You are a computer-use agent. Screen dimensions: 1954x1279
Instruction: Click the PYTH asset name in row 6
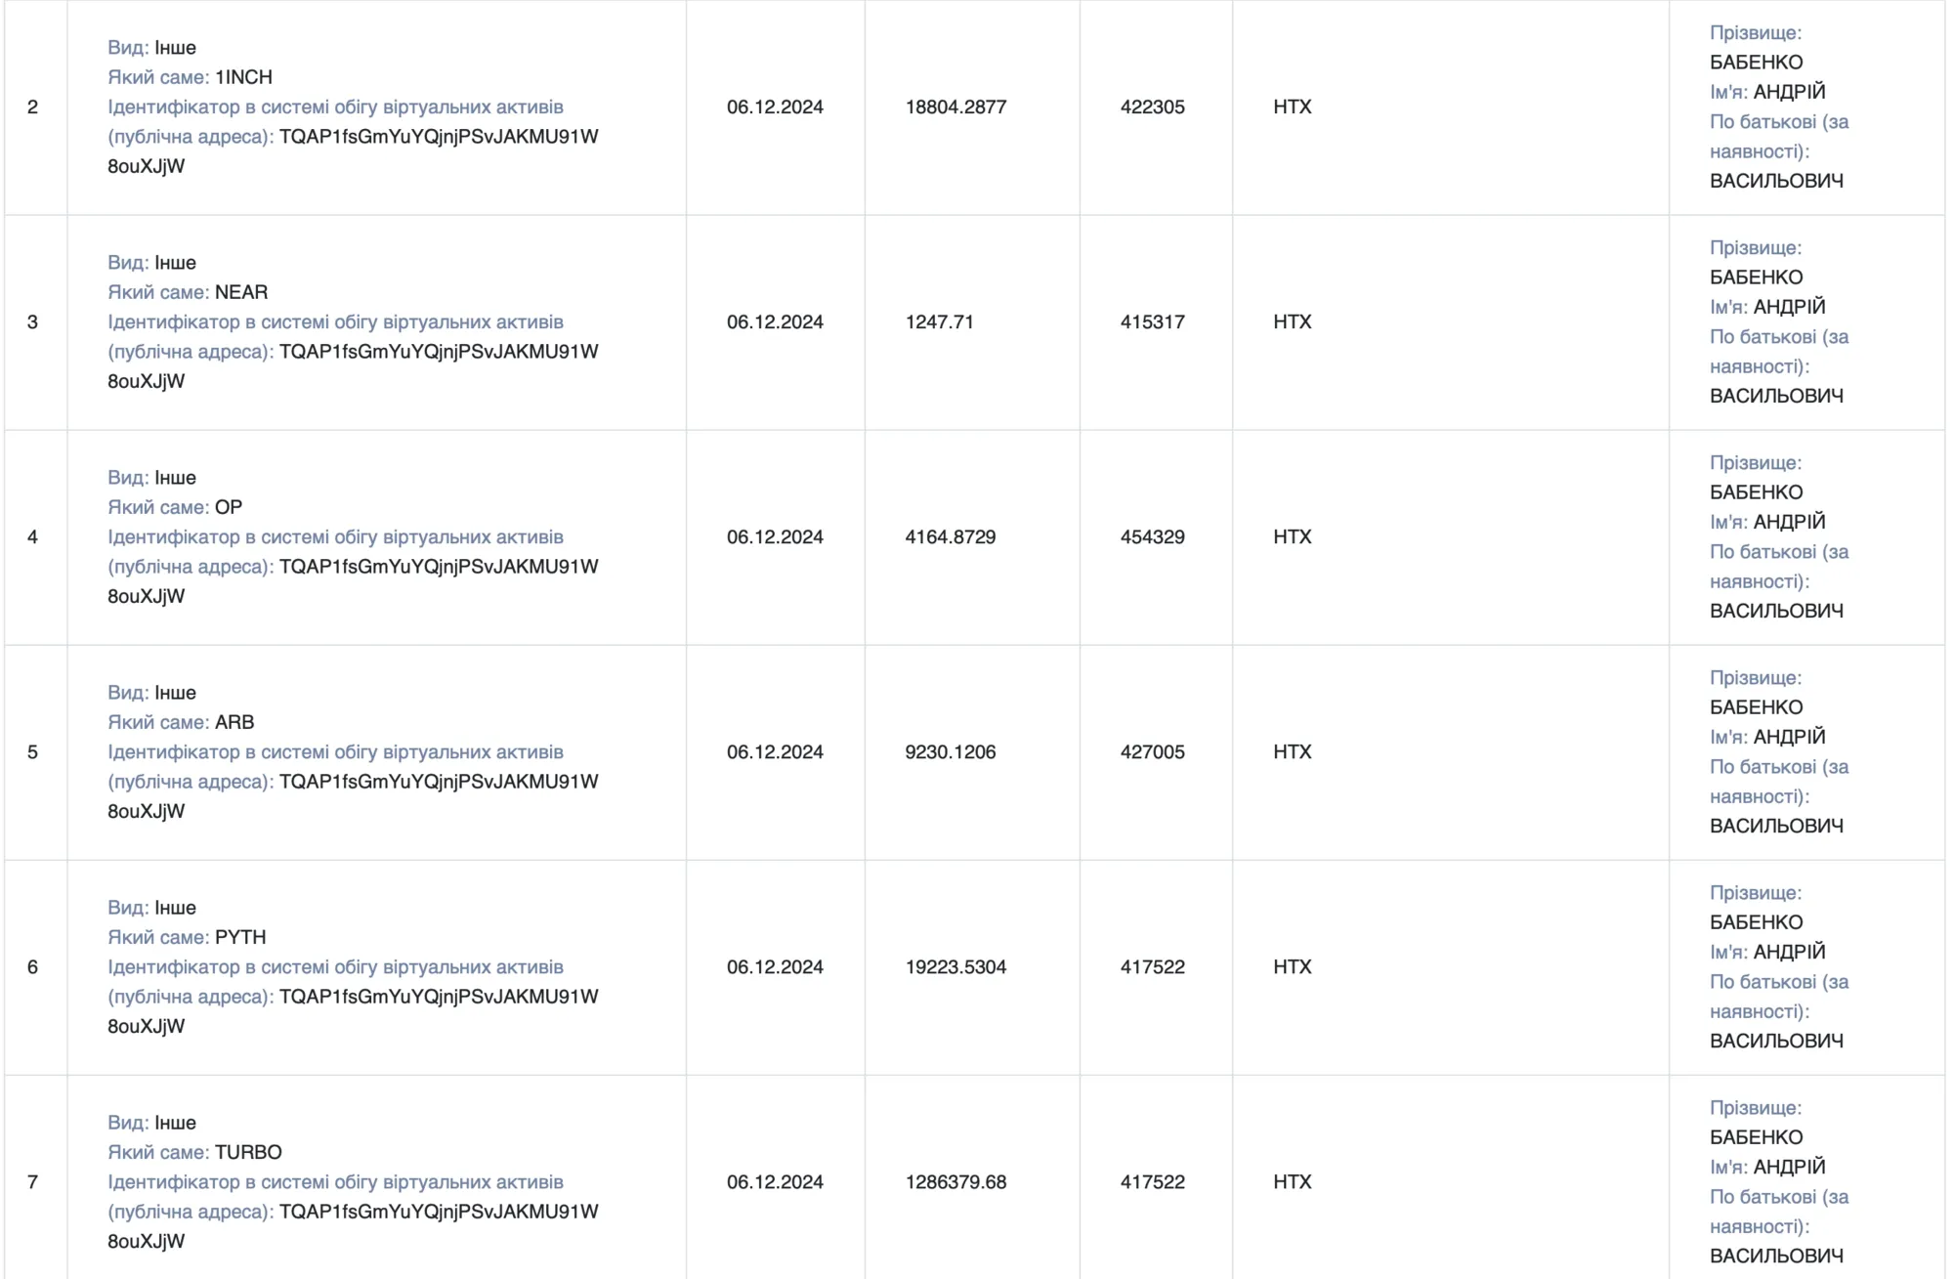click(x=240, y=937)
